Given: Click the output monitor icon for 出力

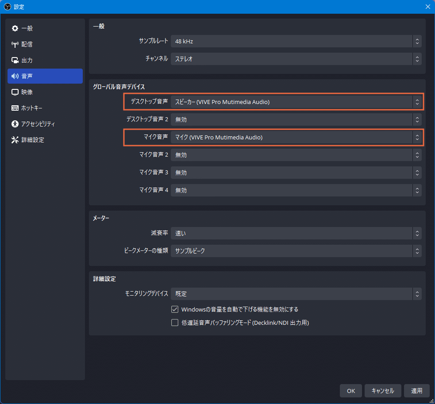Looking at the screenshot, I should point(15,60).
